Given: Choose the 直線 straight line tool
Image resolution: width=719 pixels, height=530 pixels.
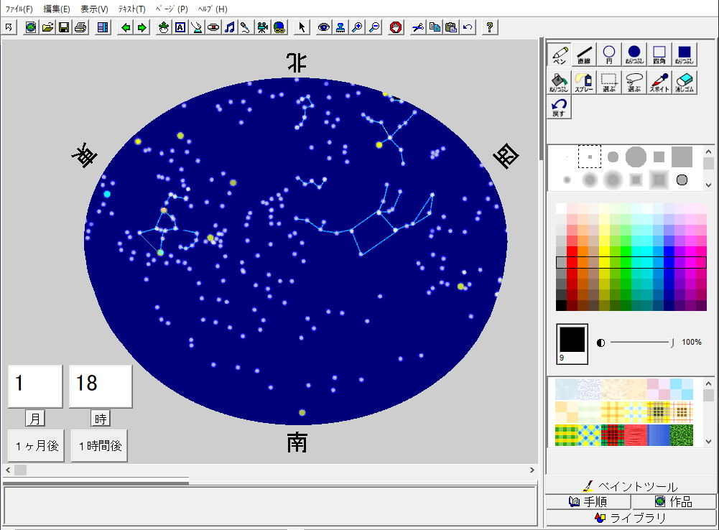Looking at the screenshot, I should pos(584,55).
